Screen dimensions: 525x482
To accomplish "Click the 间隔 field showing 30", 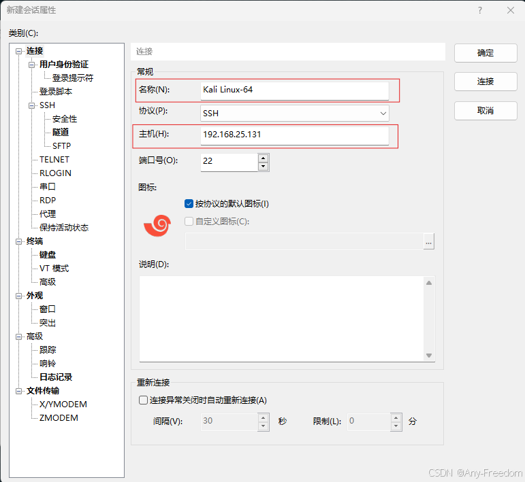I will point(229,422).
